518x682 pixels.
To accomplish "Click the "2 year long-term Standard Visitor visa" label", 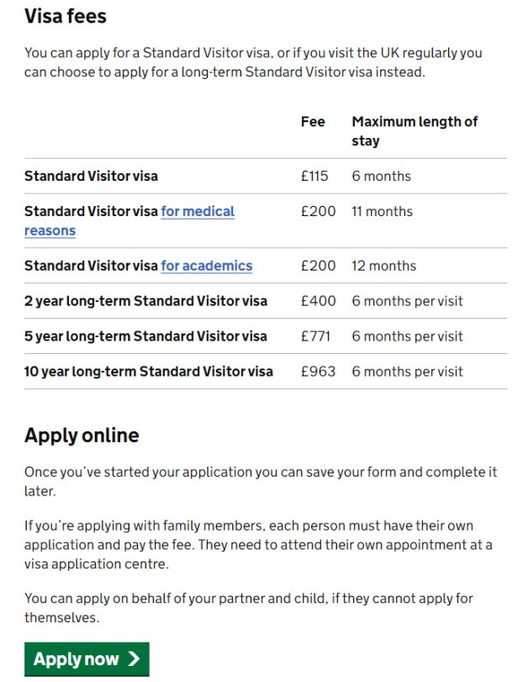I will coord(145,301).
